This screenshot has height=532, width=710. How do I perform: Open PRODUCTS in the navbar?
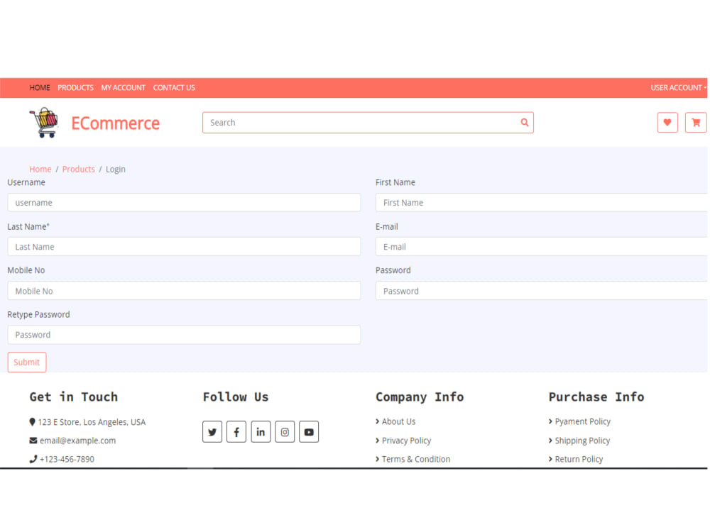[76, 88]
